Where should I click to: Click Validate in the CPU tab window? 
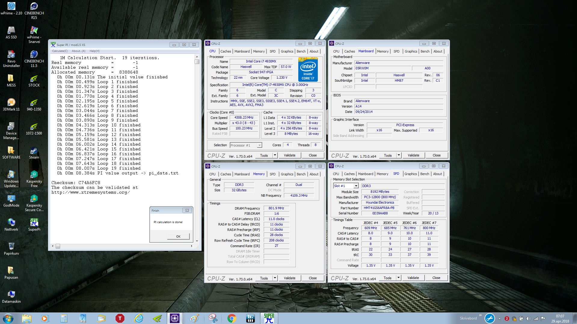coord(290,155)
